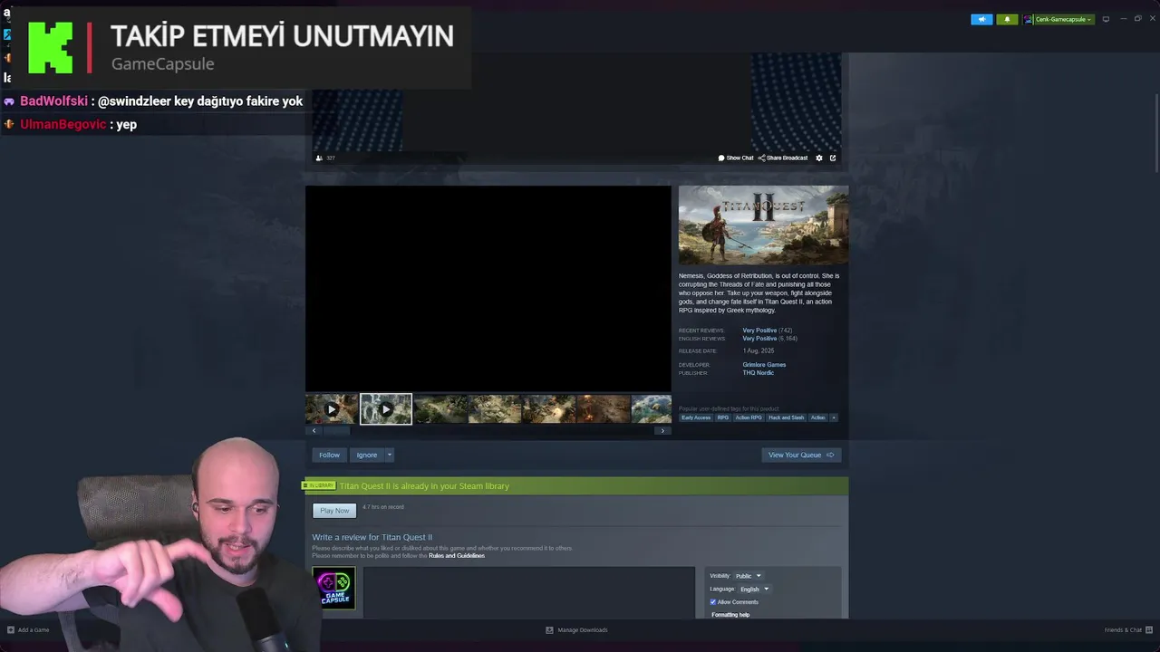This screenshot has height=652, width=1160.
Task: Click the Play Now button
Action: [334, 511]
